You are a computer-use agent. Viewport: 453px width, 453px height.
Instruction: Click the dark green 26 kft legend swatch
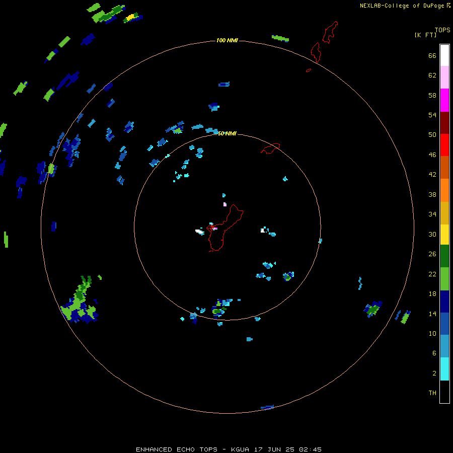click(444, 256)
